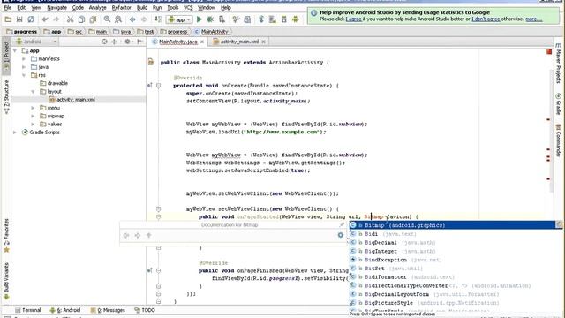The width and height of the screenshot is (565, 318).
Task: Click the Synchronize toolbar icon
Action: [x=31, y=19]
